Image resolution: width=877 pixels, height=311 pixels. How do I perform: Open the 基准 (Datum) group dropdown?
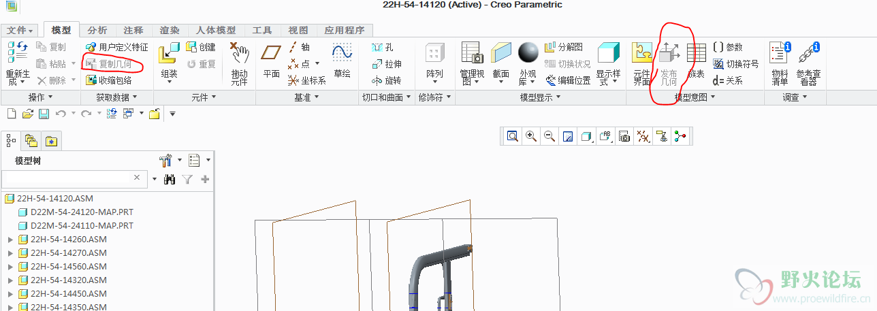point(307,97)
